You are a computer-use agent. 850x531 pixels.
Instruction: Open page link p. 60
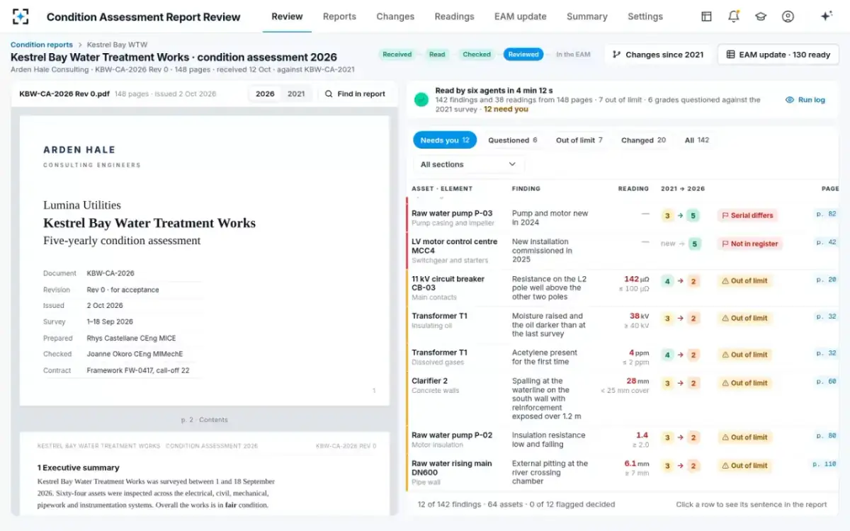826,382
